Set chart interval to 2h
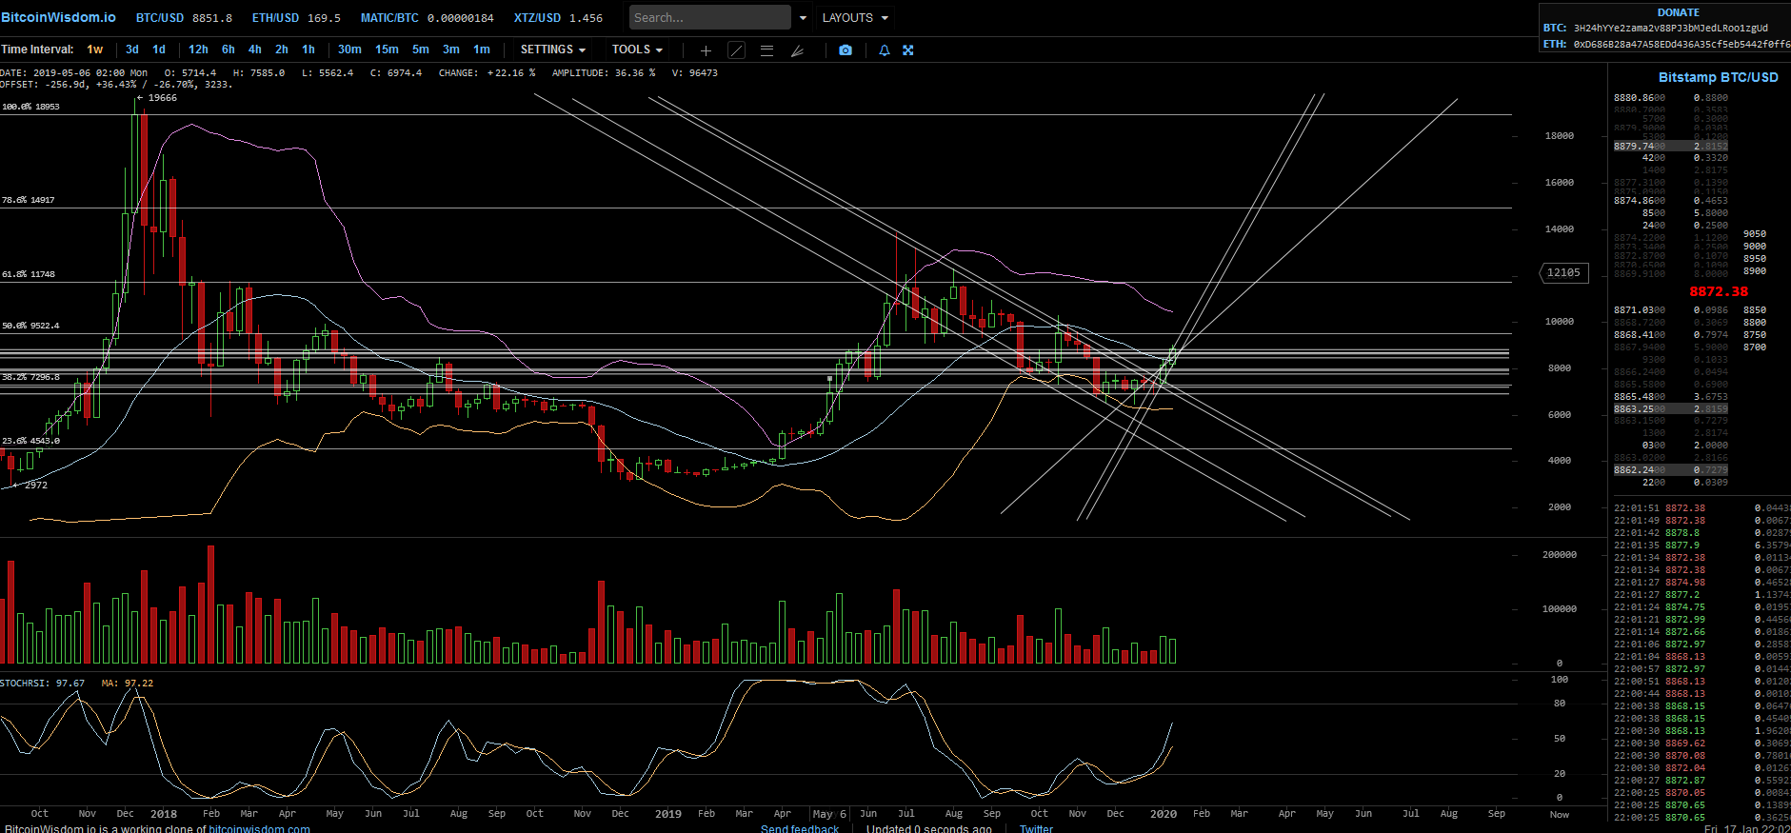 [x=282, y=50]
